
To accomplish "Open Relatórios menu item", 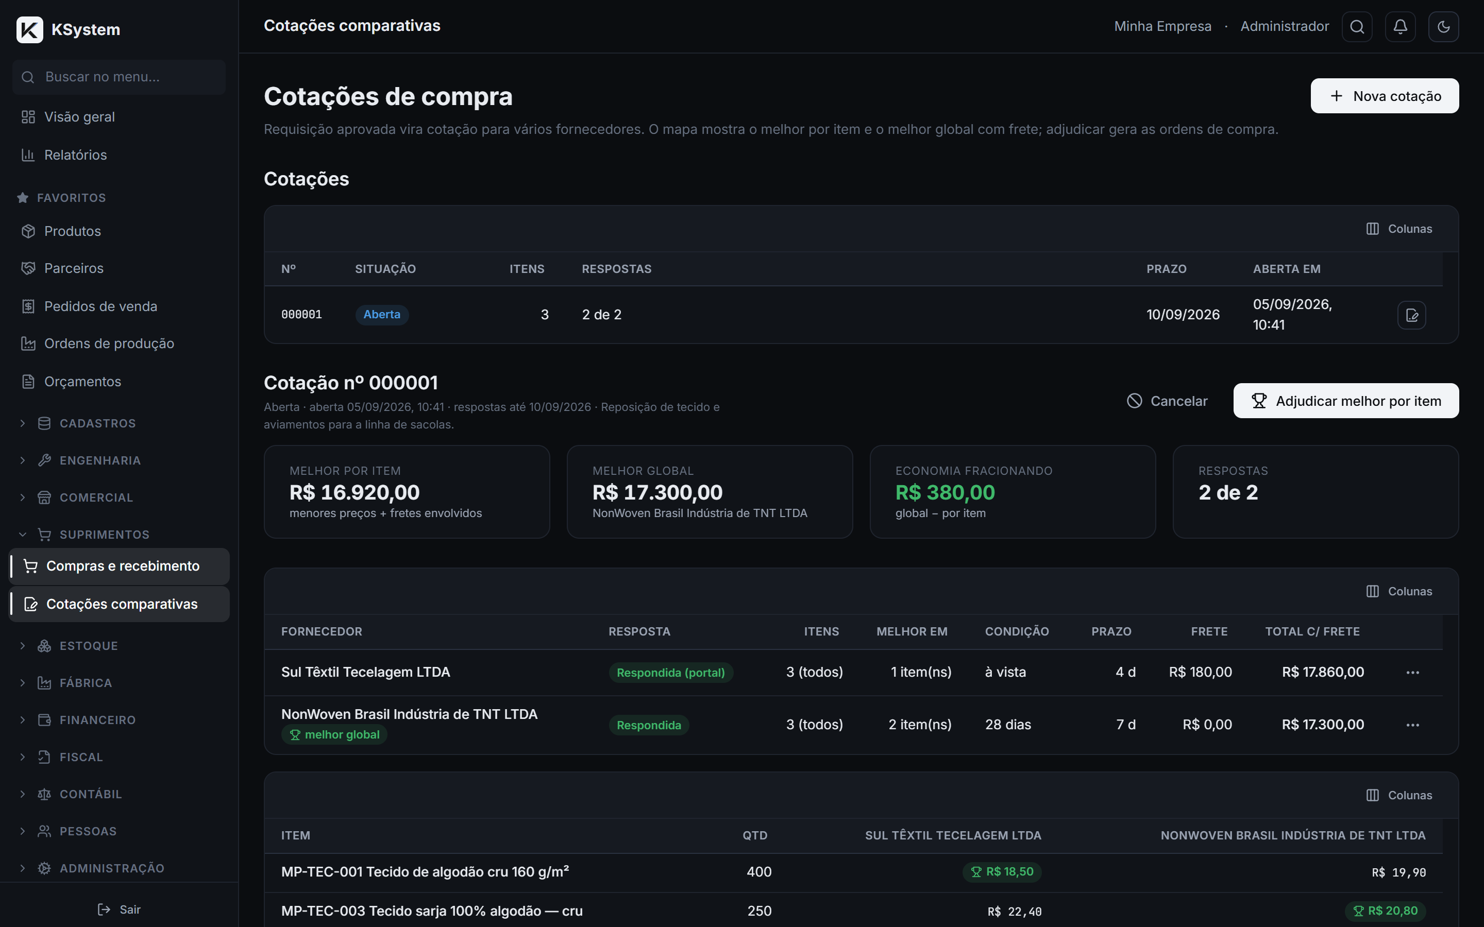I will pyautogui.click(x=119, y=155).
